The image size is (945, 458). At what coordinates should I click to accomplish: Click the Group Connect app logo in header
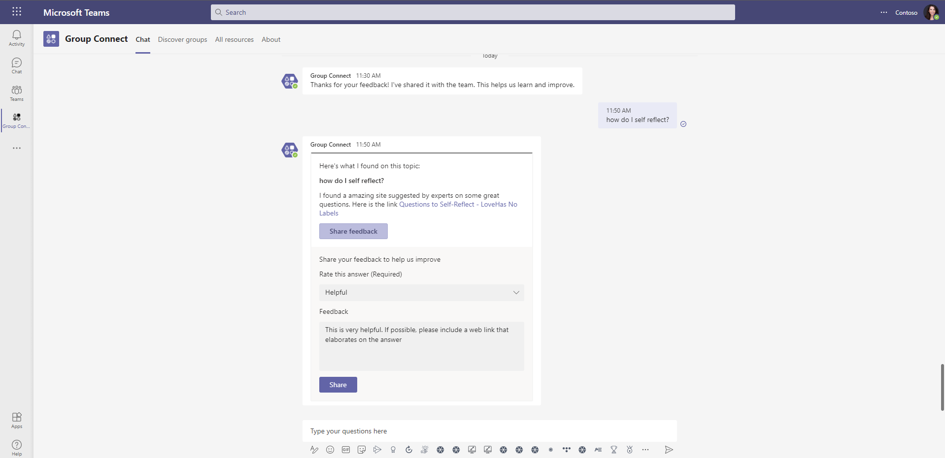tap(51, 39)
